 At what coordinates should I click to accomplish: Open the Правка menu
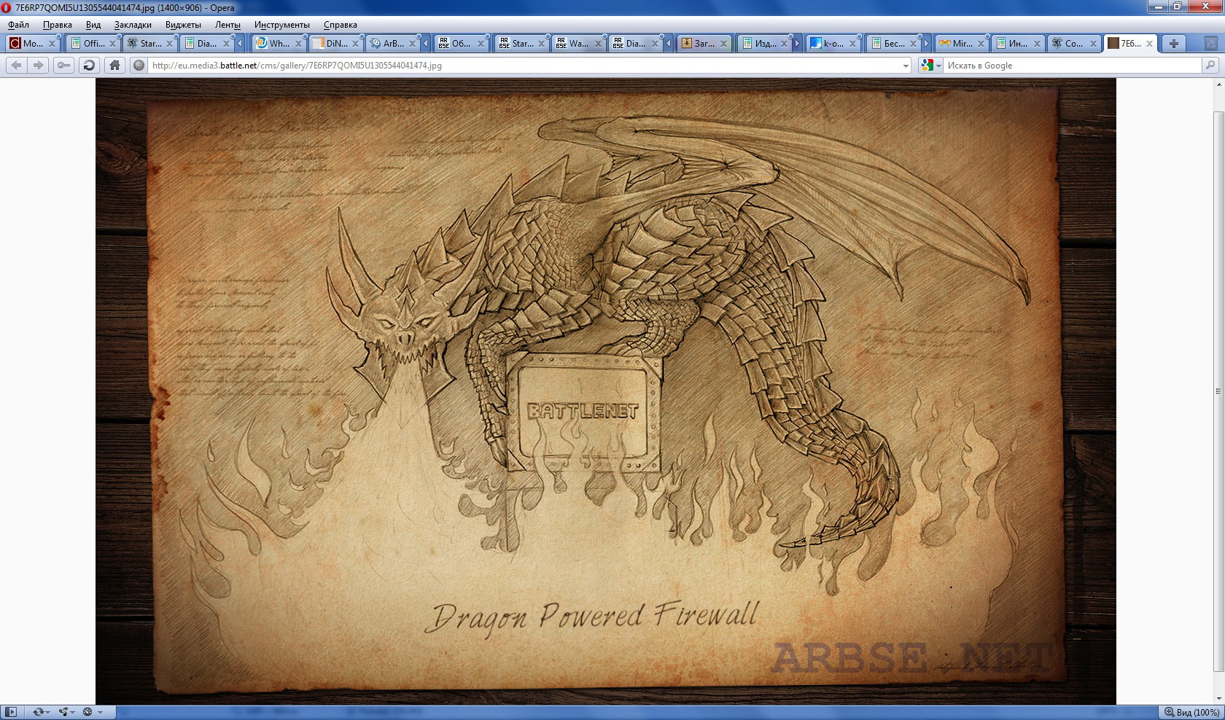[x=58, y=25]
